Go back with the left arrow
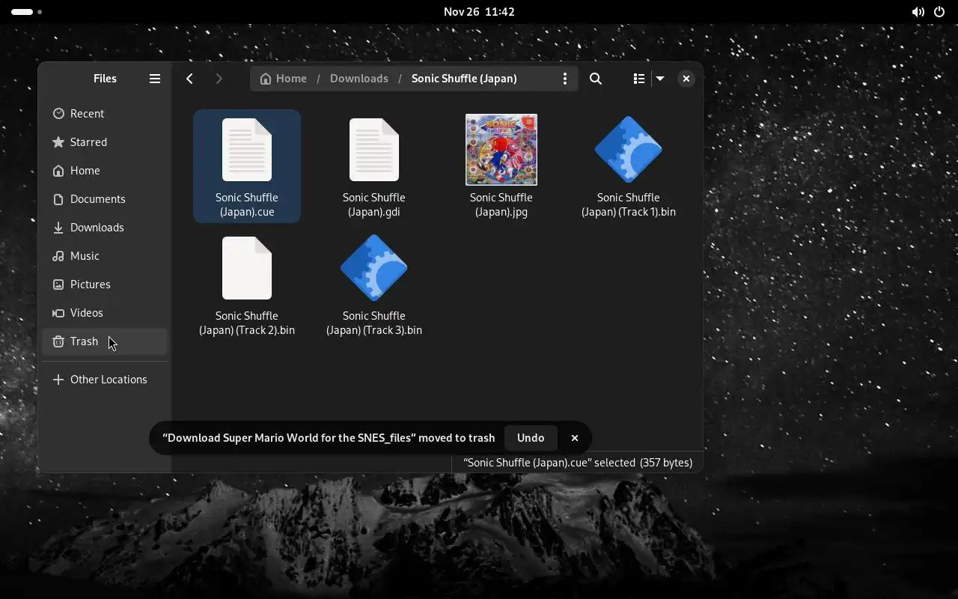The width and height of the screenshot is (958, 599). pos(190,79)
